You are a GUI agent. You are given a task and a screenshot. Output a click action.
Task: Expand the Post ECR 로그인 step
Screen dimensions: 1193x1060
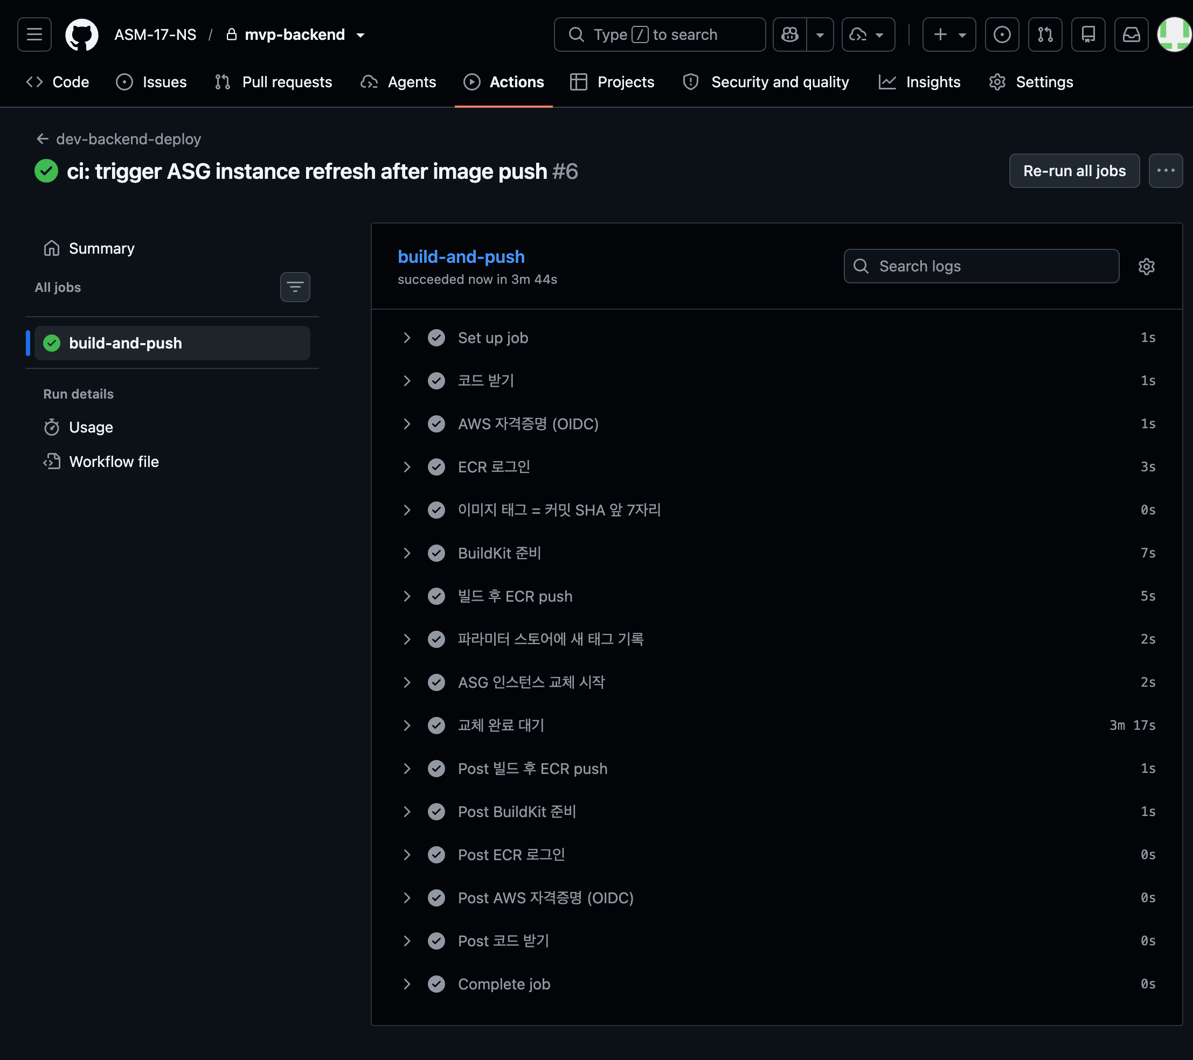point(777,855)
